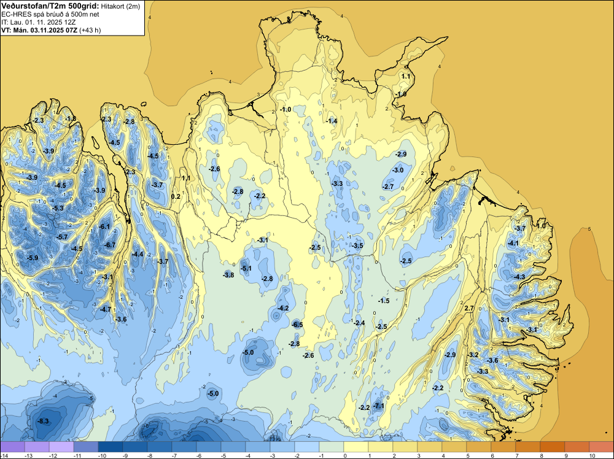Click the initial time 'IT: Lau. 01. 11. 2025 12Z'
The image size is (614, 459).
click(x=38, y=22)
